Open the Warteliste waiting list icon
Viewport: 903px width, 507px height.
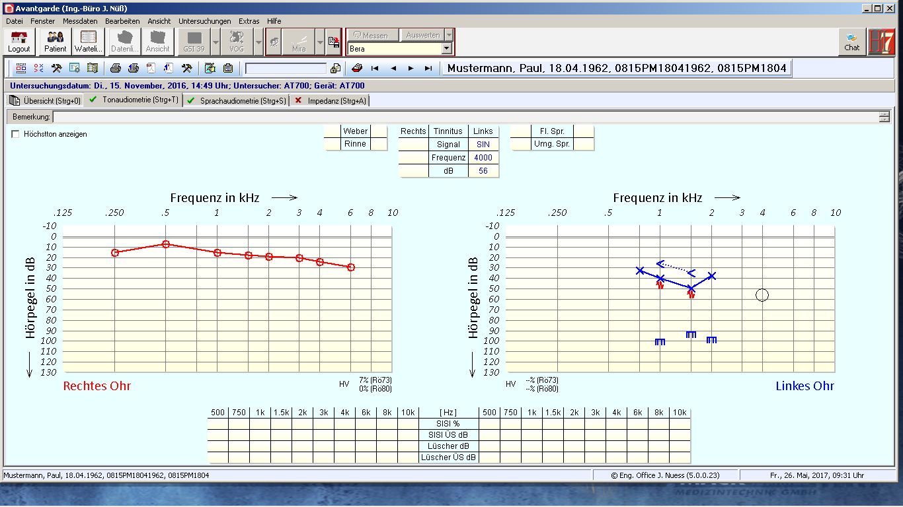pyautogui.click(x=88, y=41)
